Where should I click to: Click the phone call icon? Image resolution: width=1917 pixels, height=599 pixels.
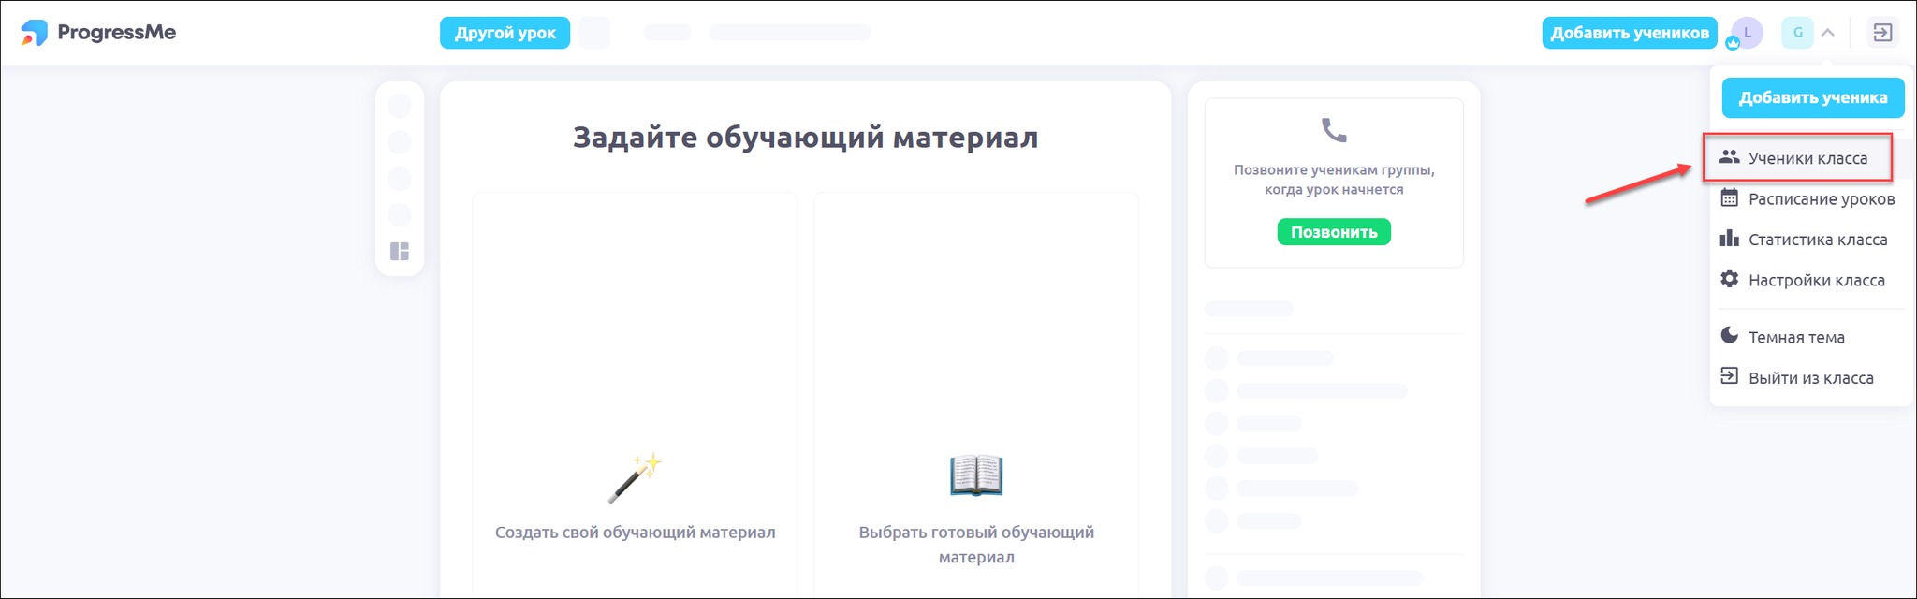1333,130
